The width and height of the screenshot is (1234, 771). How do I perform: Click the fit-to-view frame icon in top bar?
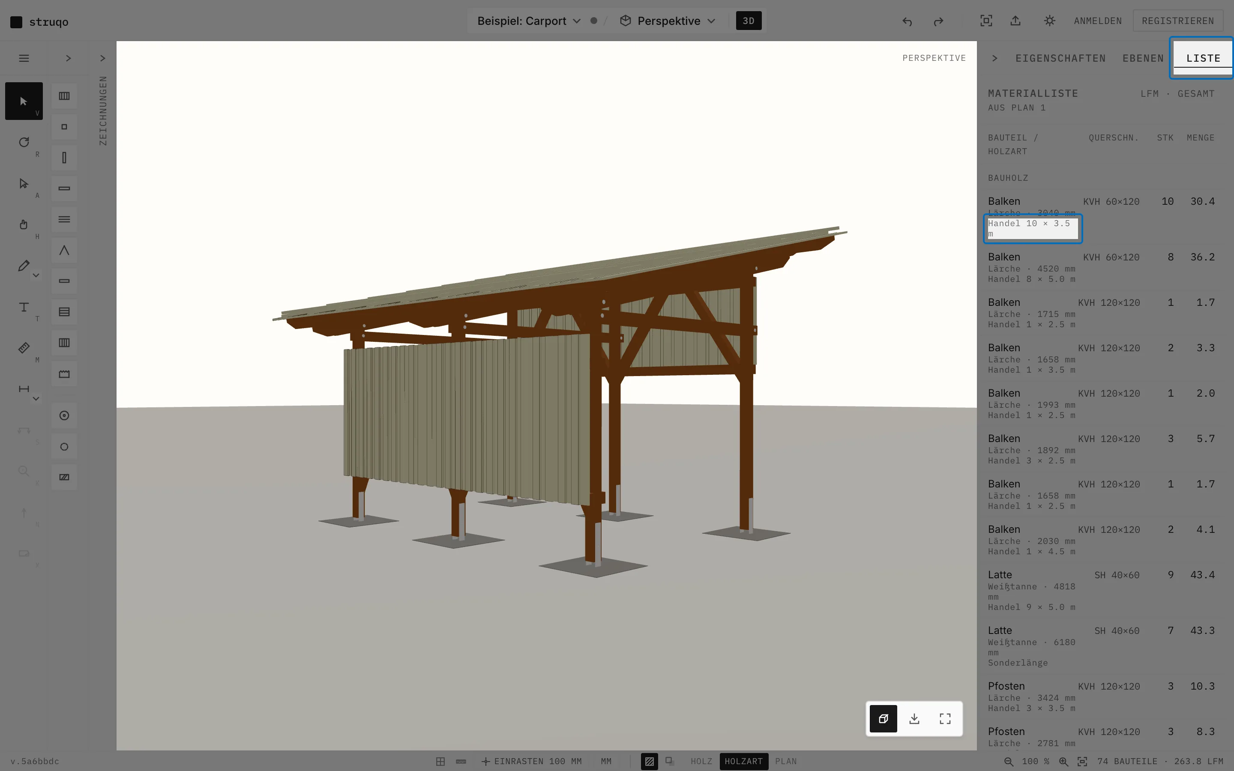tap(986, 21)
